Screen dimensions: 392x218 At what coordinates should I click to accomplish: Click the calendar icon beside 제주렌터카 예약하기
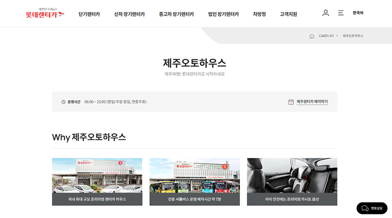point(291,102)
